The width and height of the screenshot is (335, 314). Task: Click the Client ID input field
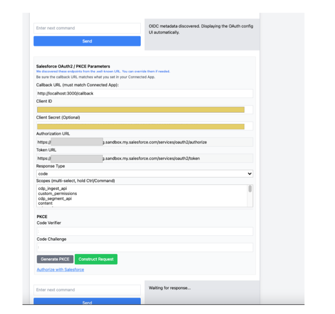145,110
